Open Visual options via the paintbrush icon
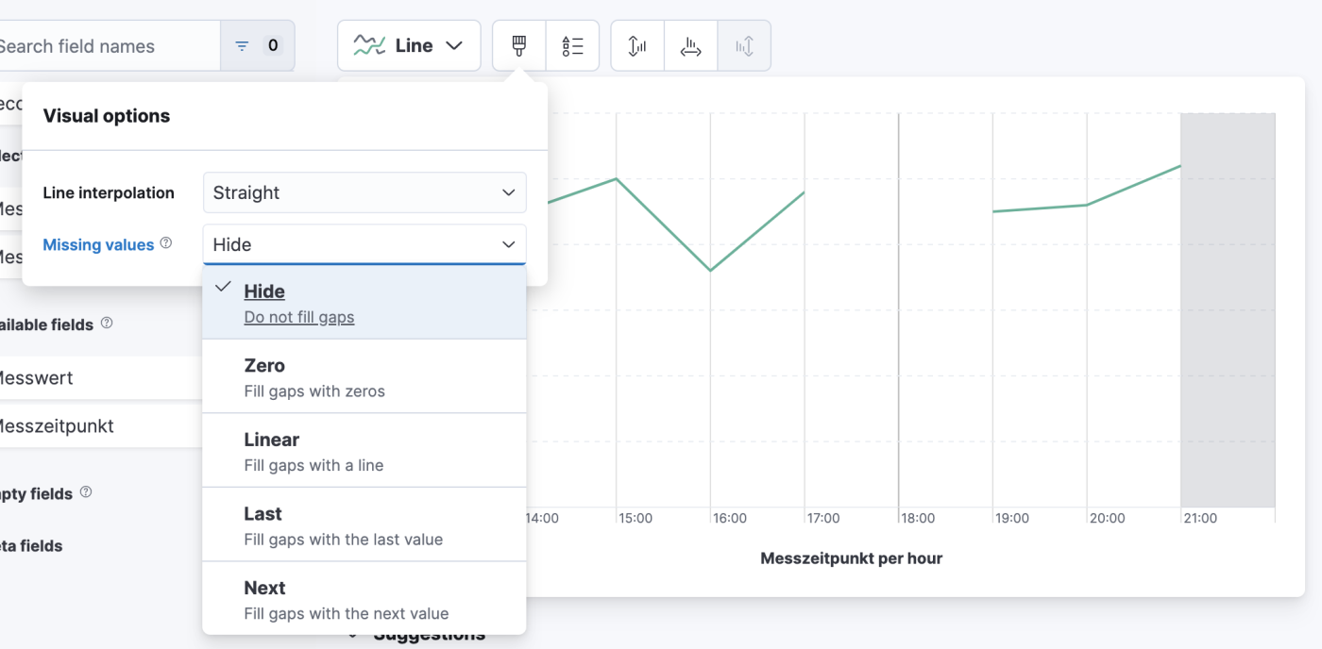This screenshot has width=1322, height=649. (x=517, y=44)
